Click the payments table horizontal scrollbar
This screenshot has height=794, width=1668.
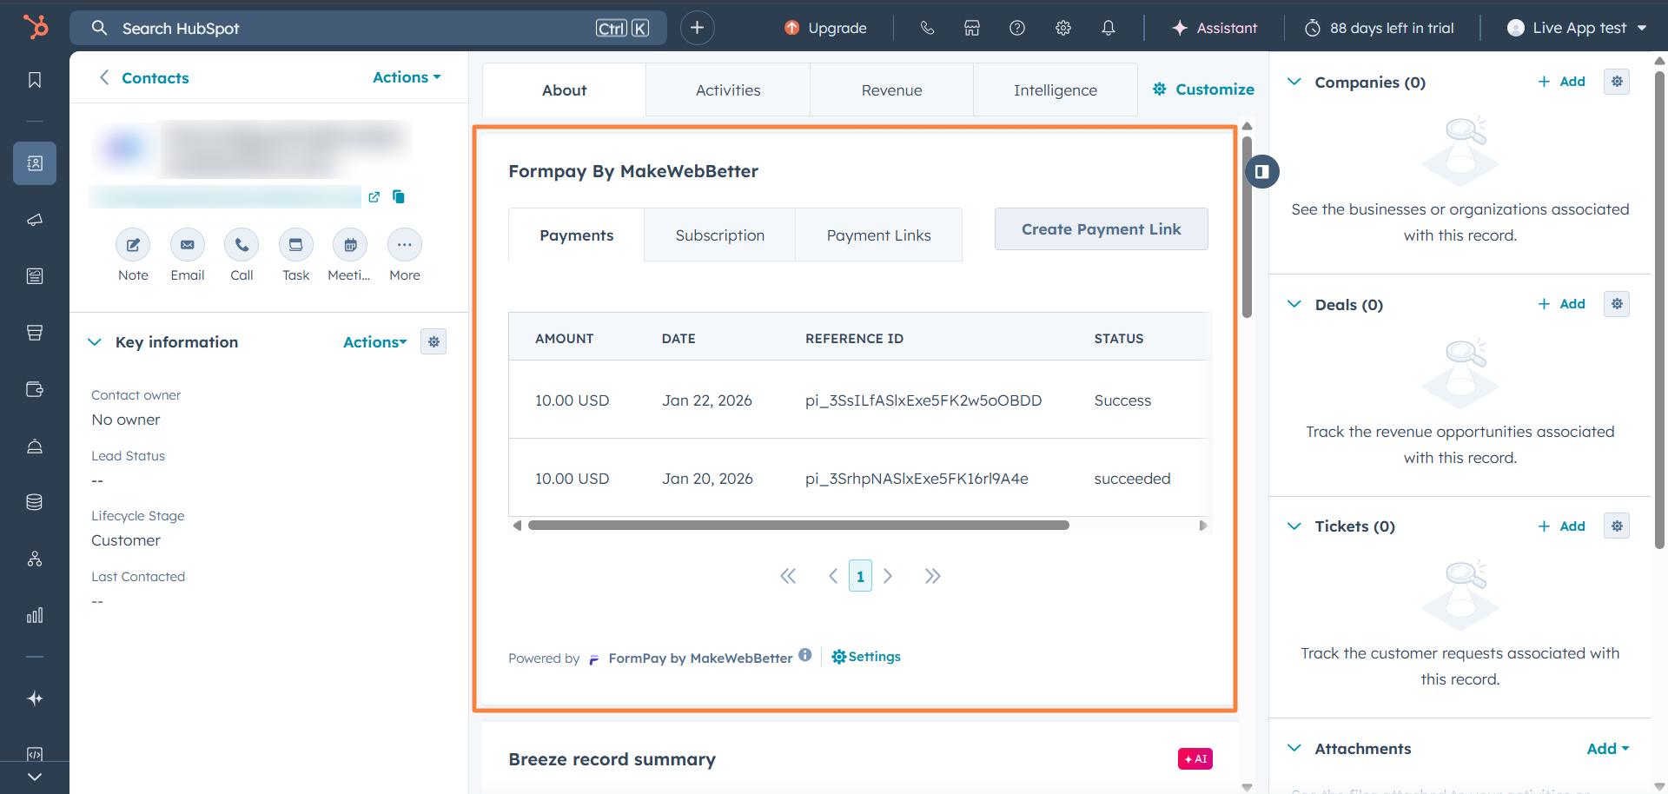pos(798,526)
